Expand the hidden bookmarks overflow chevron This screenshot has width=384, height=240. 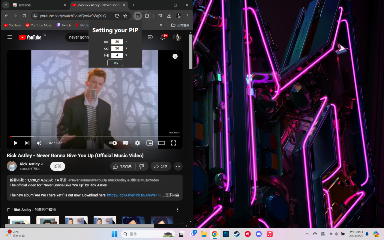pos(161,25)
